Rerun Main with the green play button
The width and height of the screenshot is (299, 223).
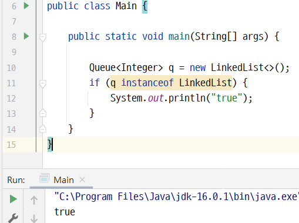pyautogui.click(x=13, y=199)
